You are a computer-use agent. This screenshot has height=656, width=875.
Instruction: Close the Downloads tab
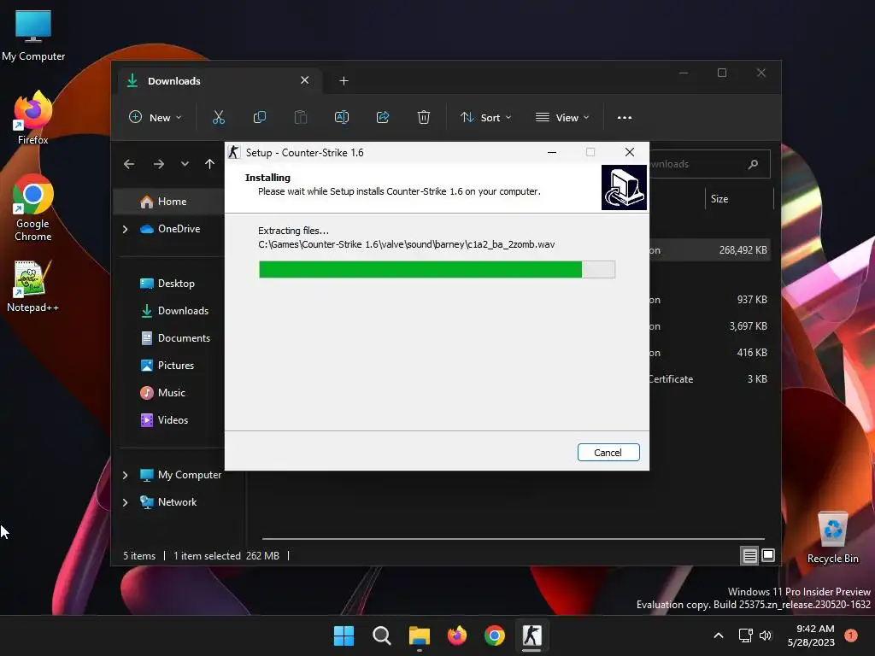(305, 80)
